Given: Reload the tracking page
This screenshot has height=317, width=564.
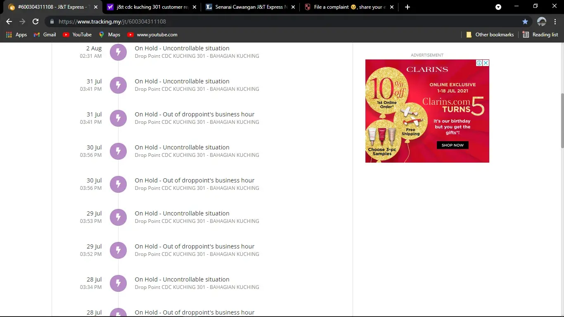Looking at the screenshot, I should (36, 21).
